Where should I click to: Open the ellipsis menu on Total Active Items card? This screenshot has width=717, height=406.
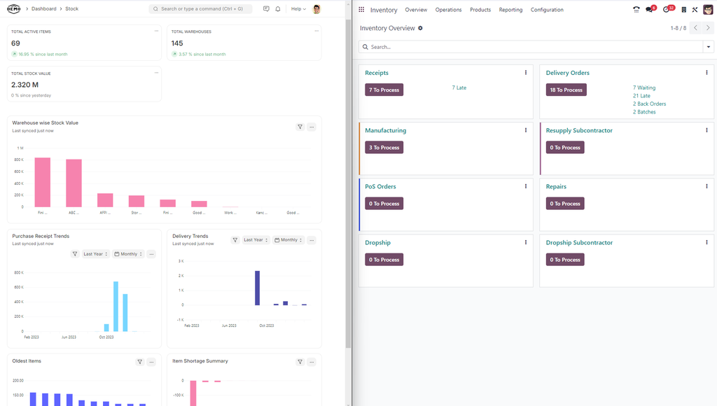click(x=156, y=31)
